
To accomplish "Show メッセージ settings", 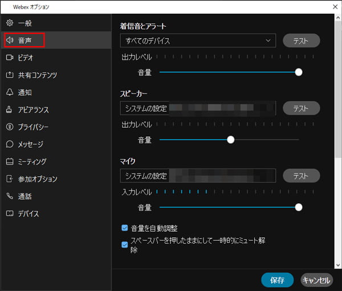I will click(56, 144).
